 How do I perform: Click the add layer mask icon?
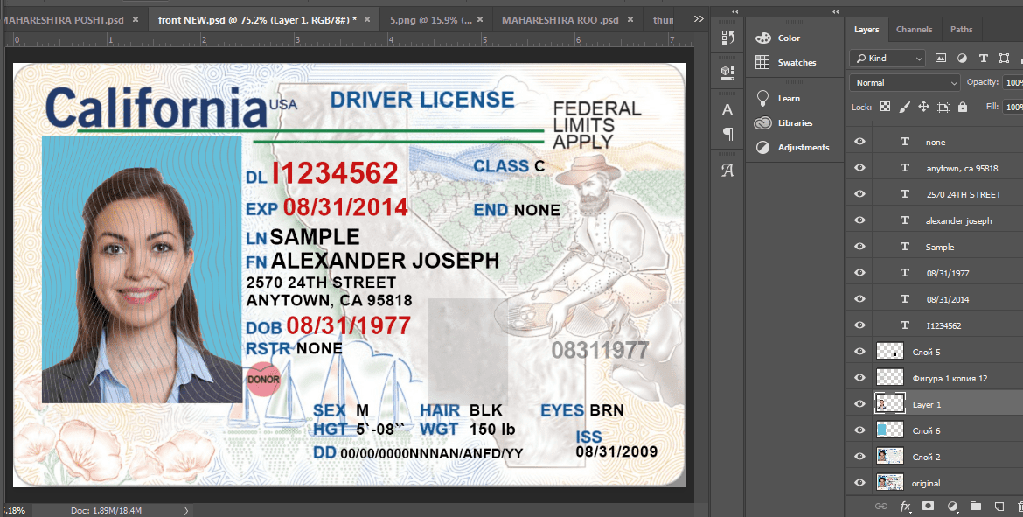[929, 506]
